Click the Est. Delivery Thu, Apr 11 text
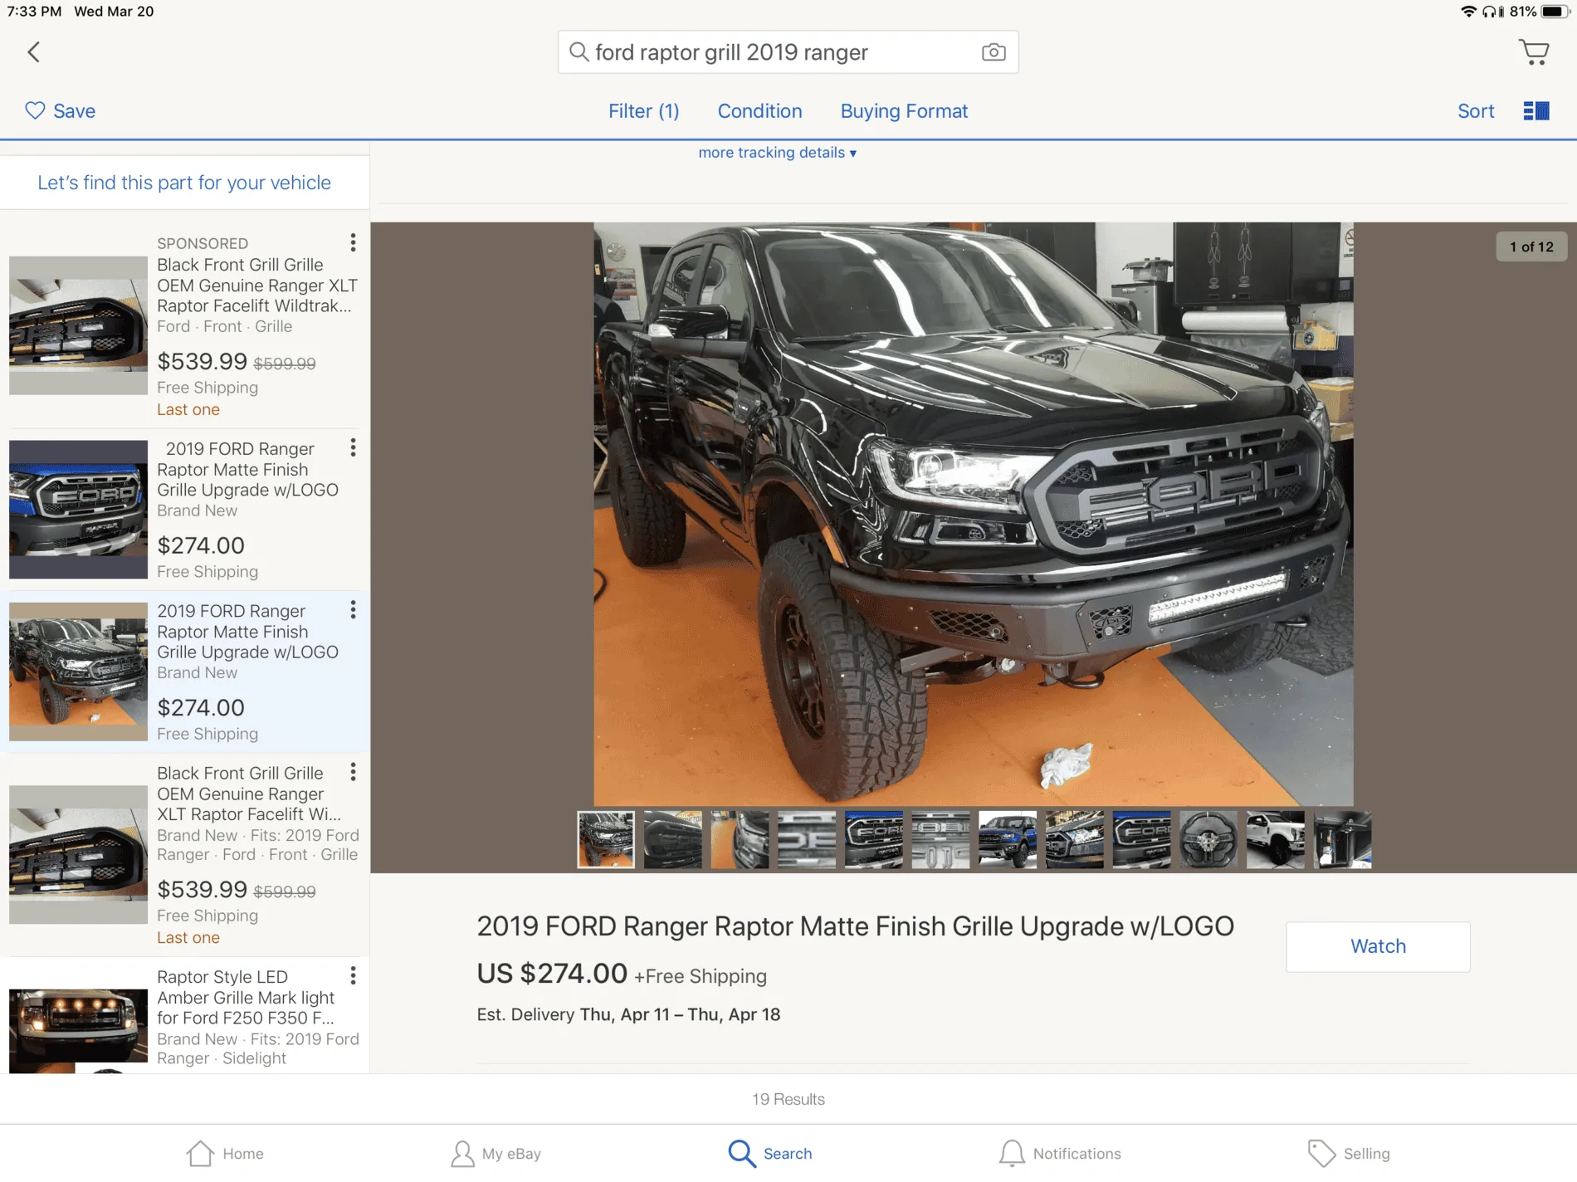1577x1182 pixels. [x=628, y=1014]
